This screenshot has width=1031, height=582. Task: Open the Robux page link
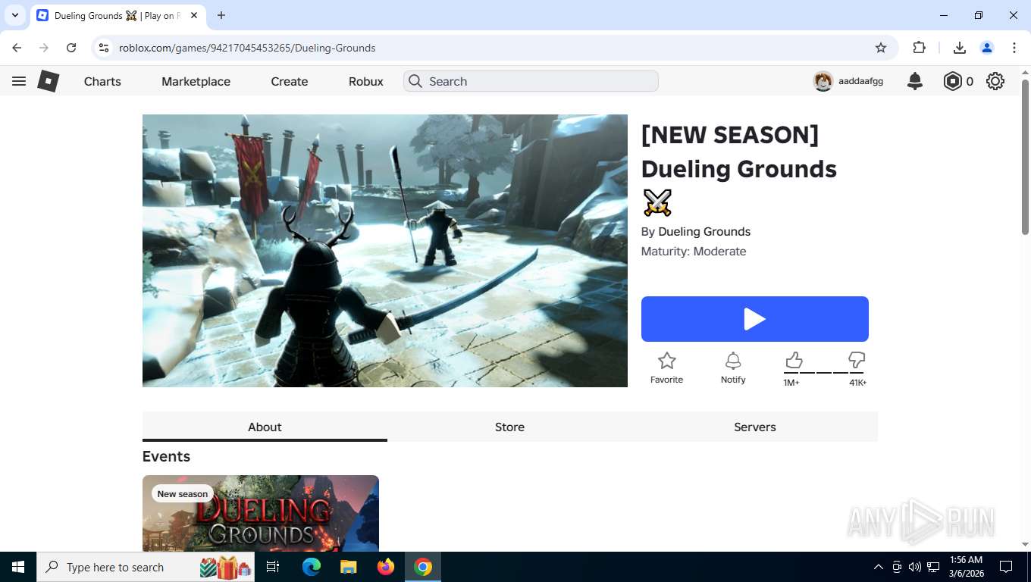pos(366,81)
